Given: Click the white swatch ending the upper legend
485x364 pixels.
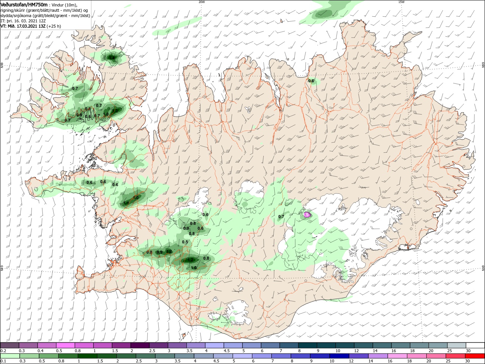Looking at the screenshot, I should [x=475, y=345].
